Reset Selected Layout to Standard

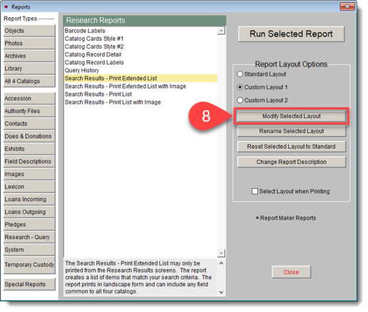pyautogui.click(x=292, y=147)
